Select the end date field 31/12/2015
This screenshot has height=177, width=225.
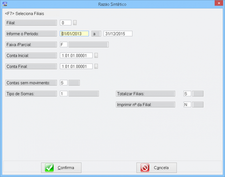[118, 34]
